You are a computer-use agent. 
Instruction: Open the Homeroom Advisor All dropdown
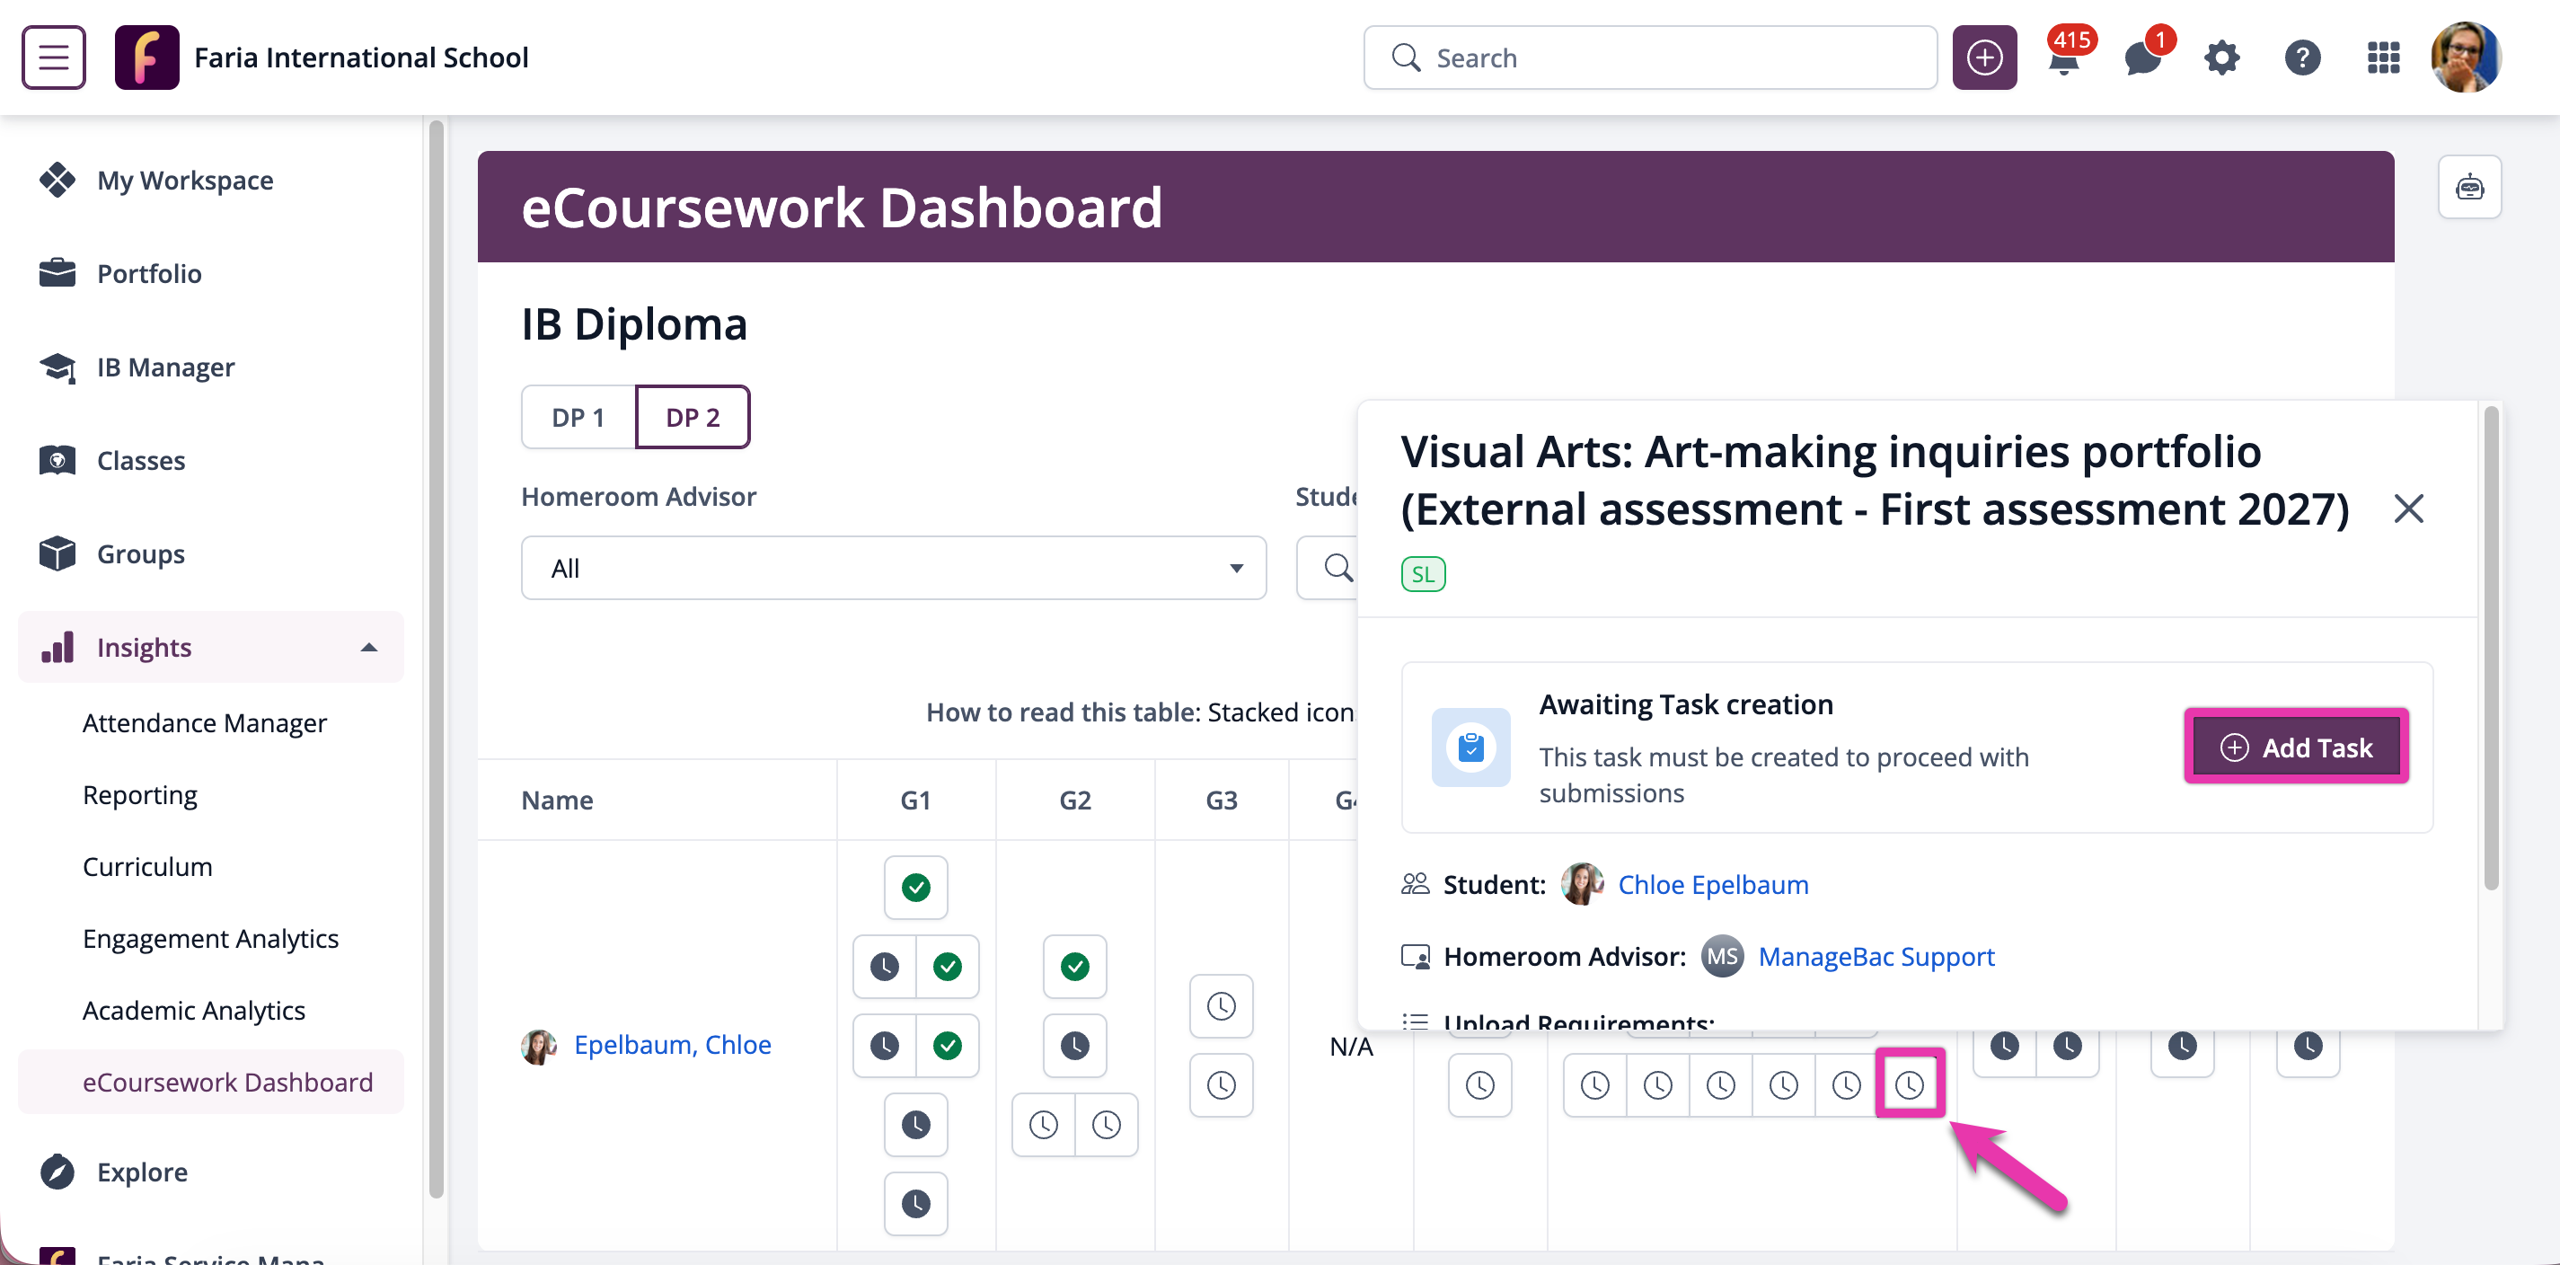coord(894,569)
